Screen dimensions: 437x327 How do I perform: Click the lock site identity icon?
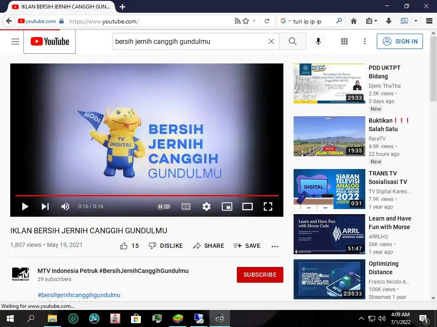[61, 21]
